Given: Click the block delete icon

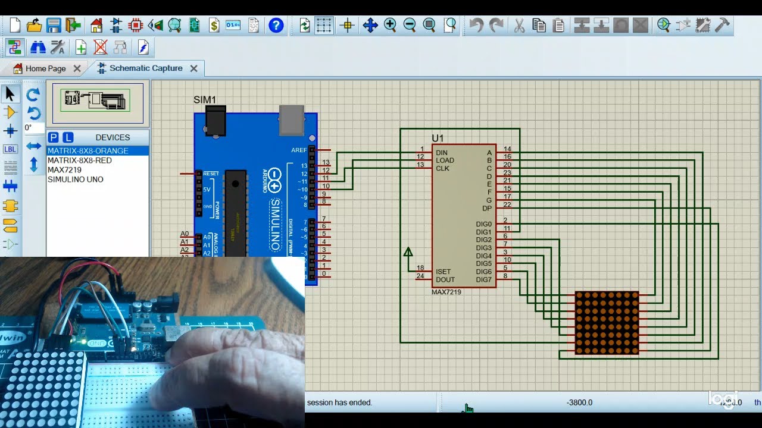Looking at the screenshot, I should click(641, 26).
